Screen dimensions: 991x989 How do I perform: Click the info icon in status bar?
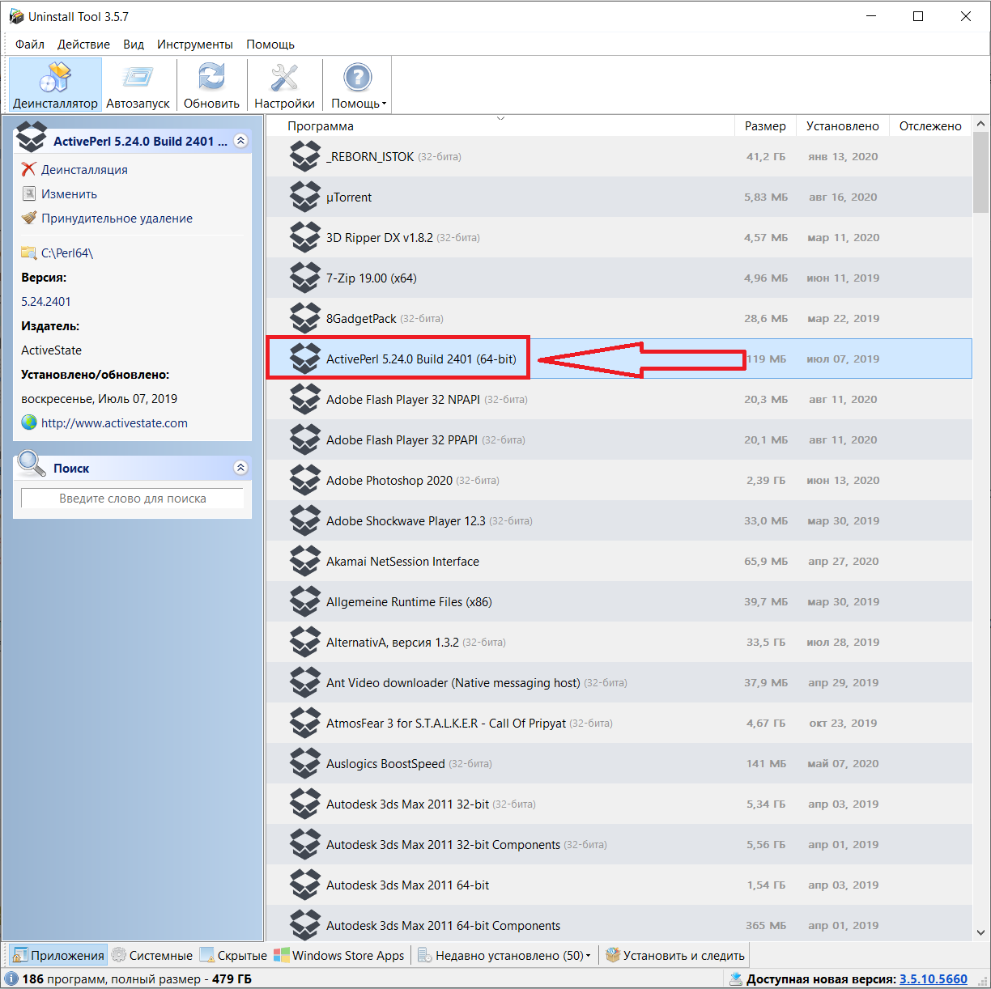[11, 979]
